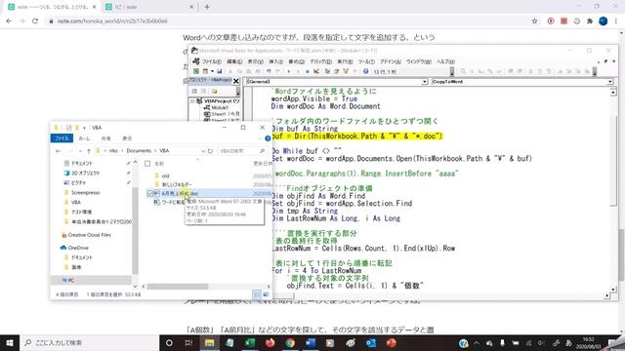Open ホーム tab in Explorer window
This screenshot has height=351, width=625.
click(84, 138)
